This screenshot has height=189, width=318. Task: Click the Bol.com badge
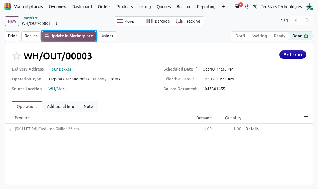point(293,55)
